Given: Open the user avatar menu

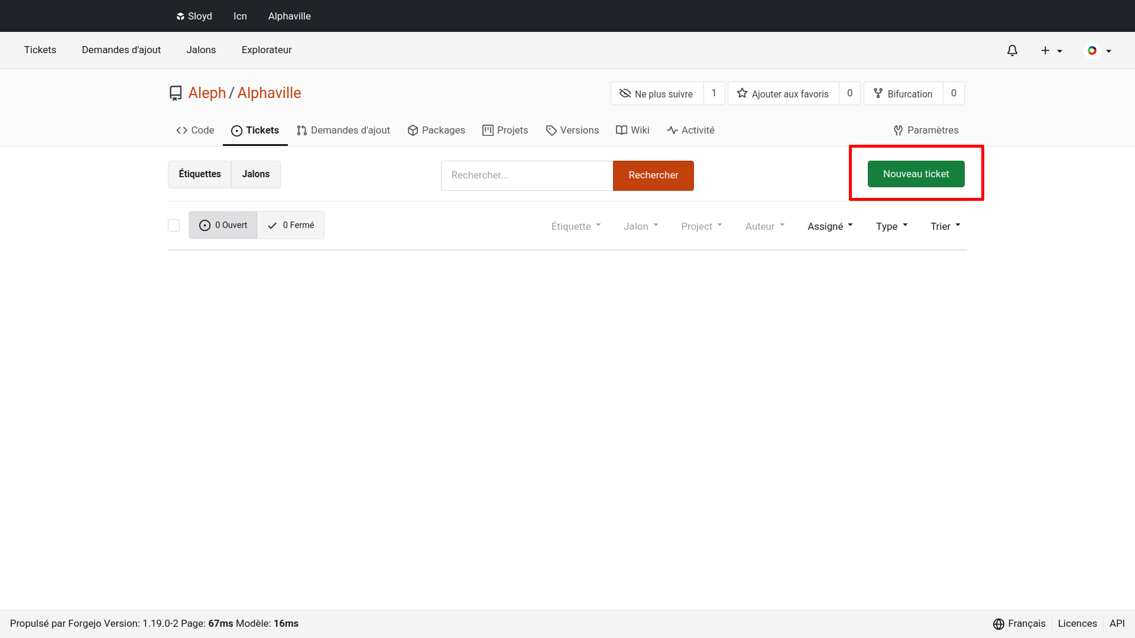Looking at the screenshot, I should click(1098, 51).
